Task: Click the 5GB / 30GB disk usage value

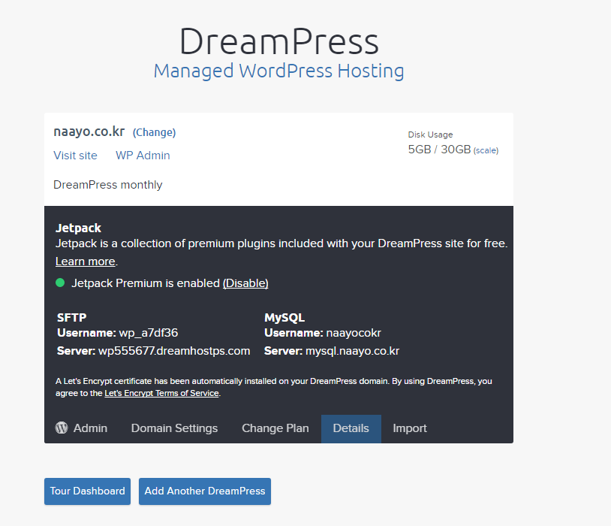Action: click(x=439, y=150)
